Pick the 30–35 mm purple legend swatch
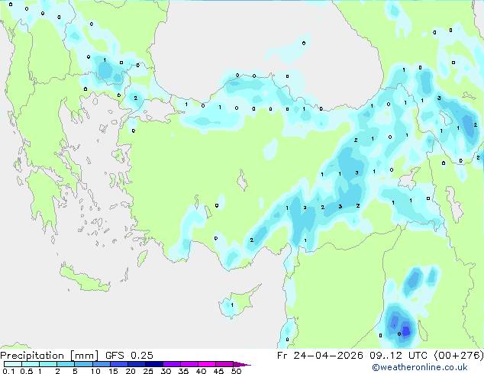Image resolution: width=484 pixels, height=374 pixels. coord(172,364)
